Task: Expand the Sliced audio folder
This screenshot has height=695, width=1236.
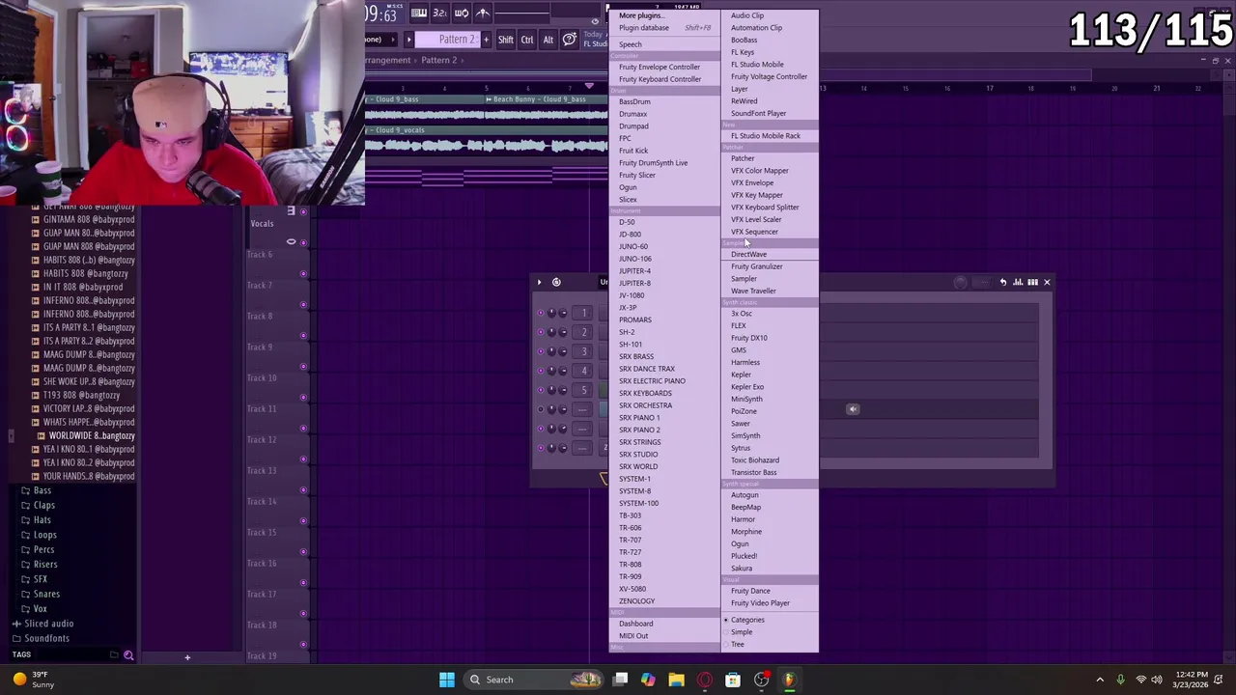Action: click(x=48, y=624)
